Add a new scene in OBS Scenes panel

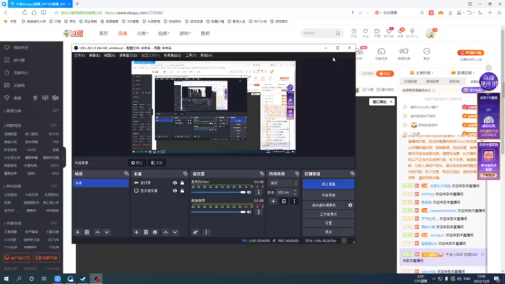pos(77,232)
